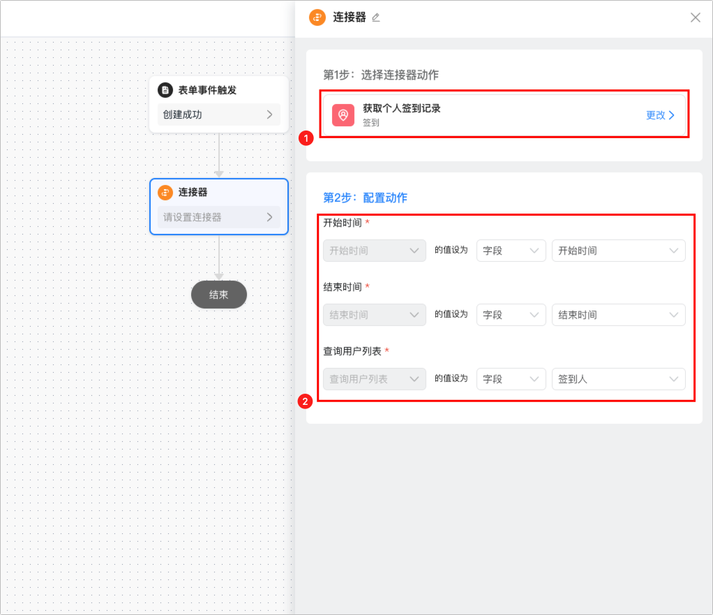Click the red 签到 location icon

(343, 115)
